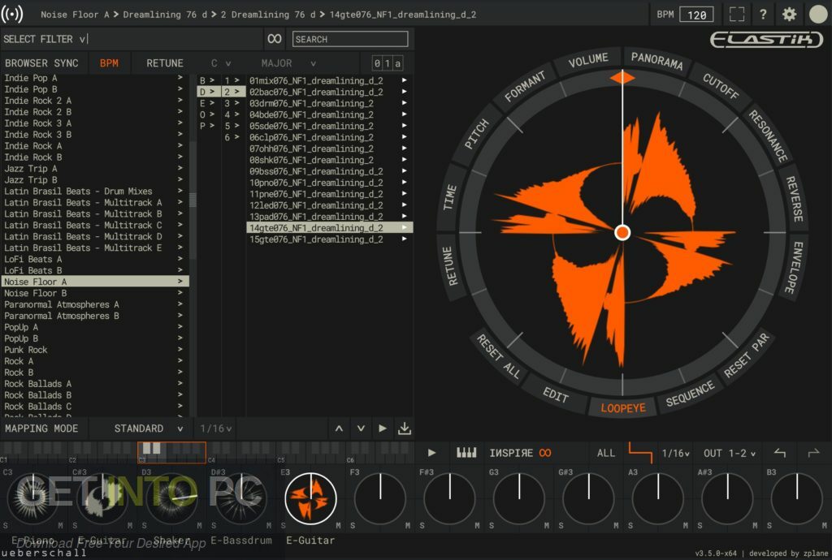Screen dimensions: 832x560
Task: Mute the B3 pad
Action: point(825,526)
